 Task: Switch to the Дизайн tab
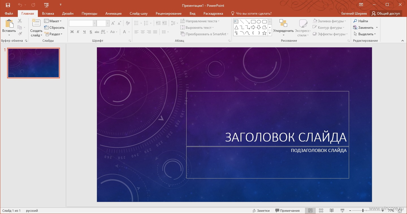coord(68,14)
